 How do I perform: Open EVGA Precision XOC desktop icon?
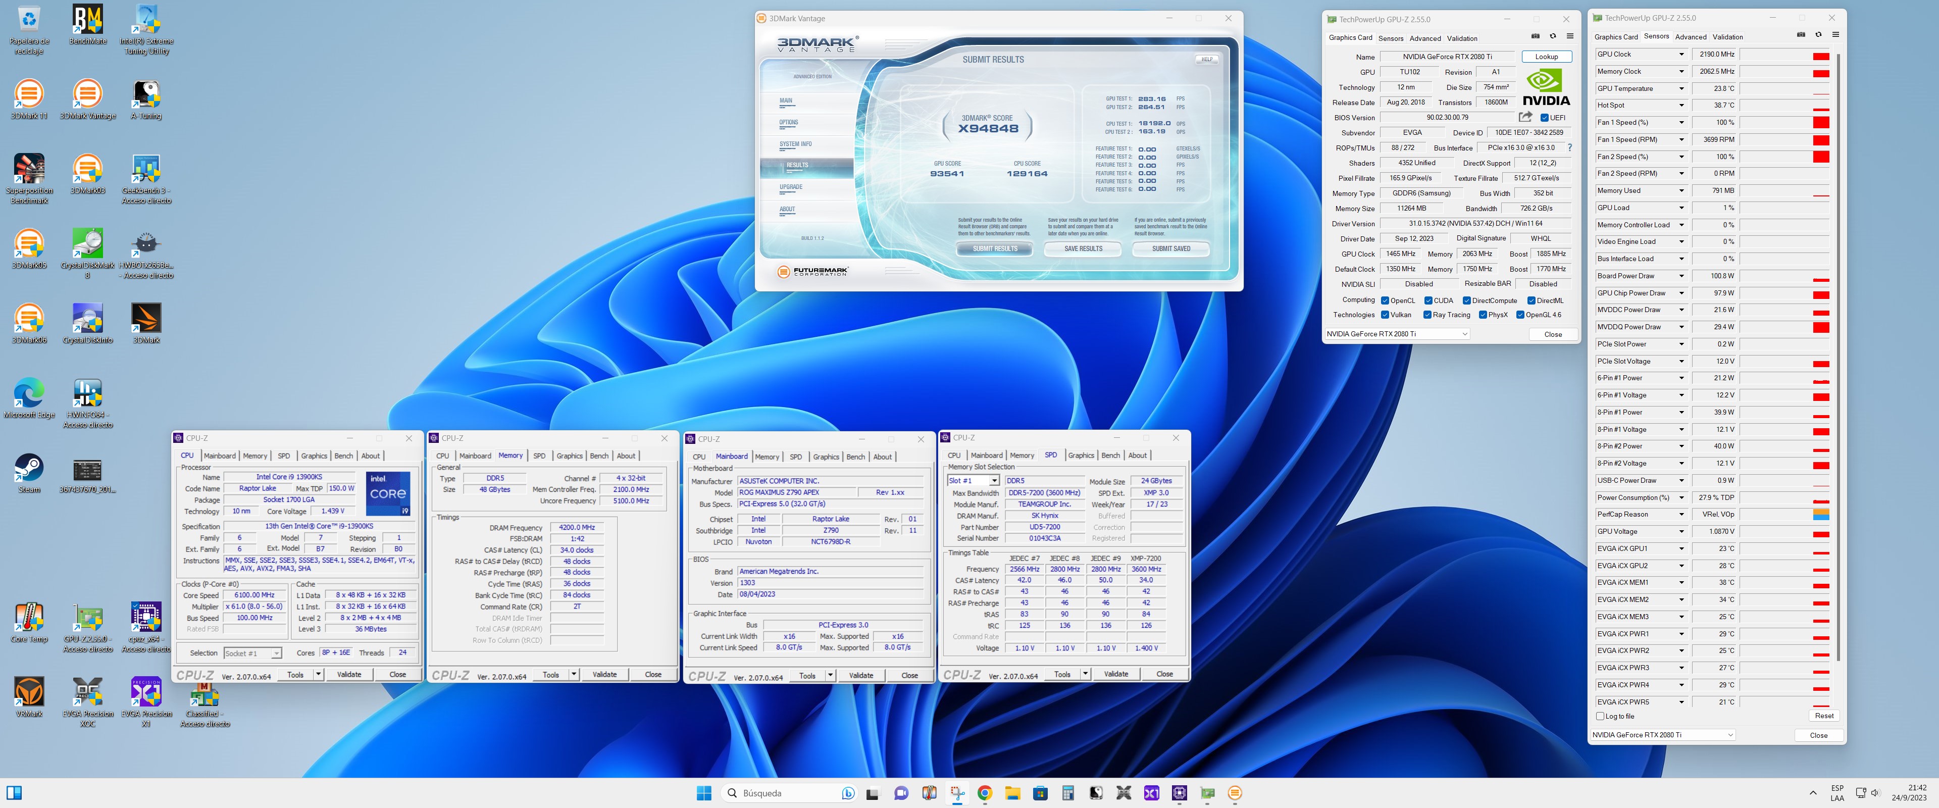click(87, 701)
